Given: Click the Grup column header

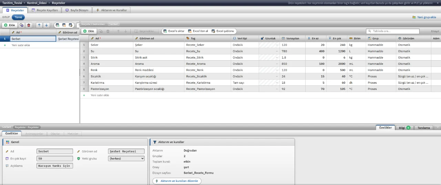Looking at the screenshot, I should 381,38.
